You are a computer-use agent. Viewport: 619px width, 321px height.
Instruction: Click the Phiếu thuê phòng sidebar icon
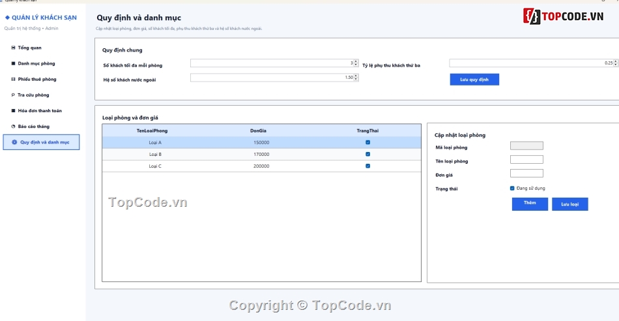point(14,80)
